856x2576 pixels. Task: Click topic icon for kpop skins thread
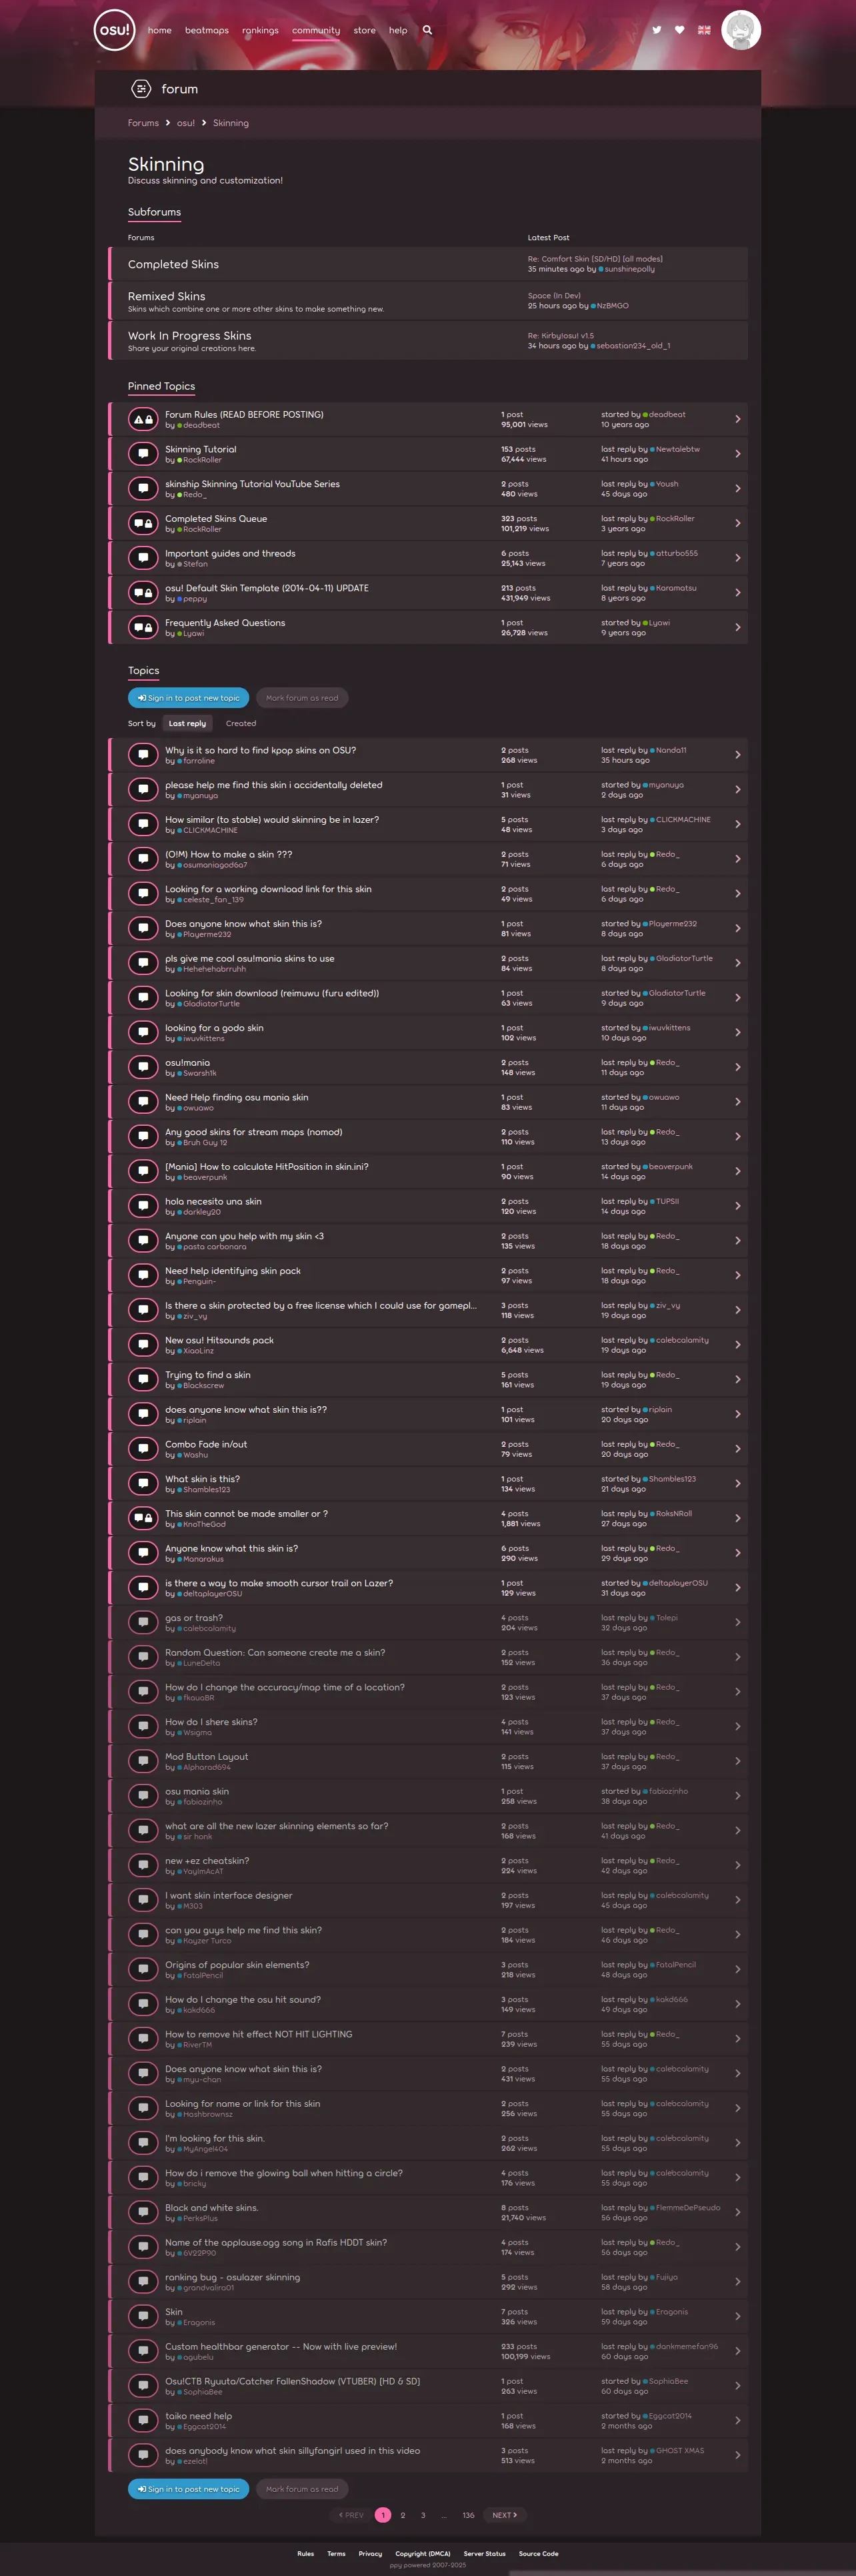(x=144, y=755)
